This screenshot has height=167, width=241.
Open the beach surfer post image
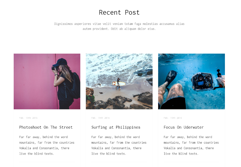tap(119, 81)
